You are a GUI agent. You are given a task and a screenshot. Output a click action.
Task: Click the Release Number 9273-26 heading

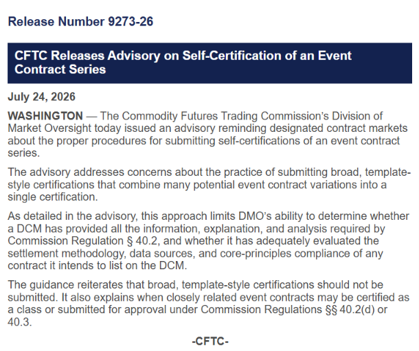(x=80, y=22)
